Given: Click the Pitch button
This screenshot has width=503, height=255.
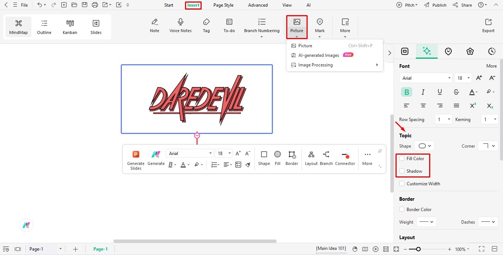Looking at the screenshot, I should click(407, 5).
